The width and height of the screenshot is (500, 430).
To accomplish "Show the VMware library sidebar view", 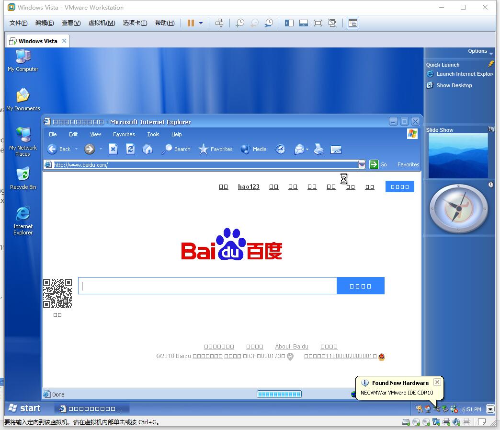I will [x=289, y=23].
